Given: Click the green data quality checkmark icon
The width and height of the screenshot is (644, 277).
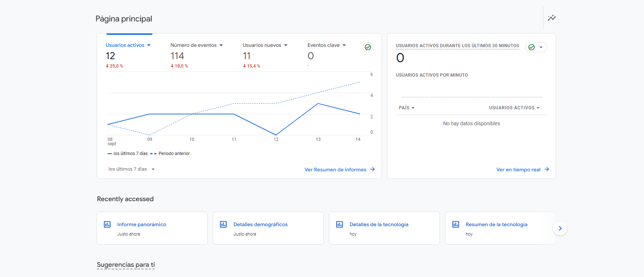Looking at the screenshot, I should pos(367,47).
